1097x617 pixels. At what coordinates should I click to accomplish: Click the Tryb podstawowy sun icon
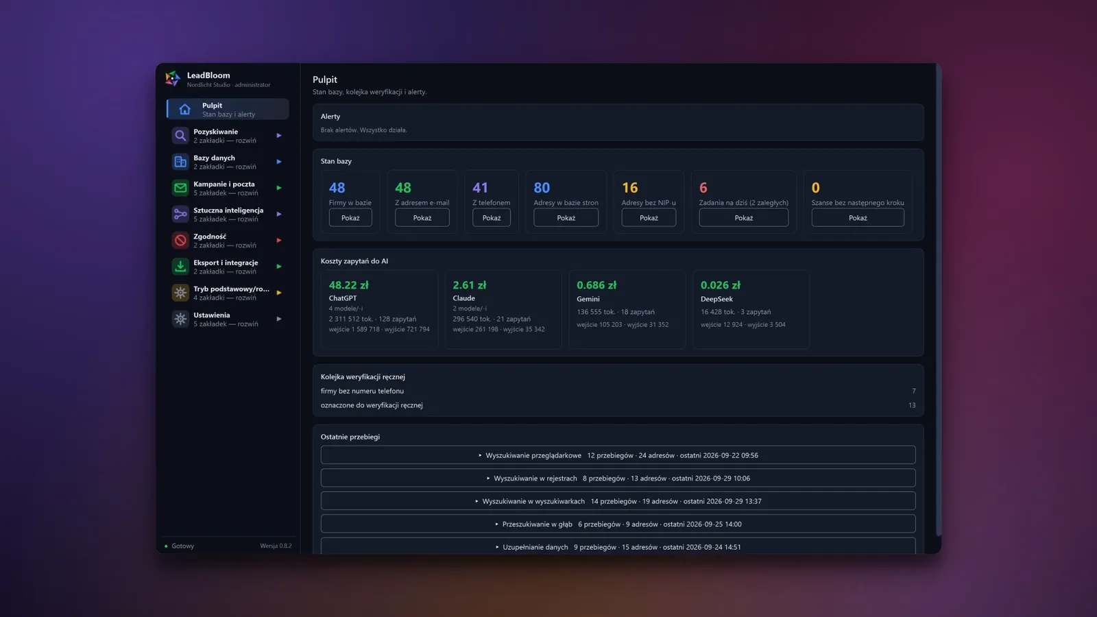click(180, 293)
